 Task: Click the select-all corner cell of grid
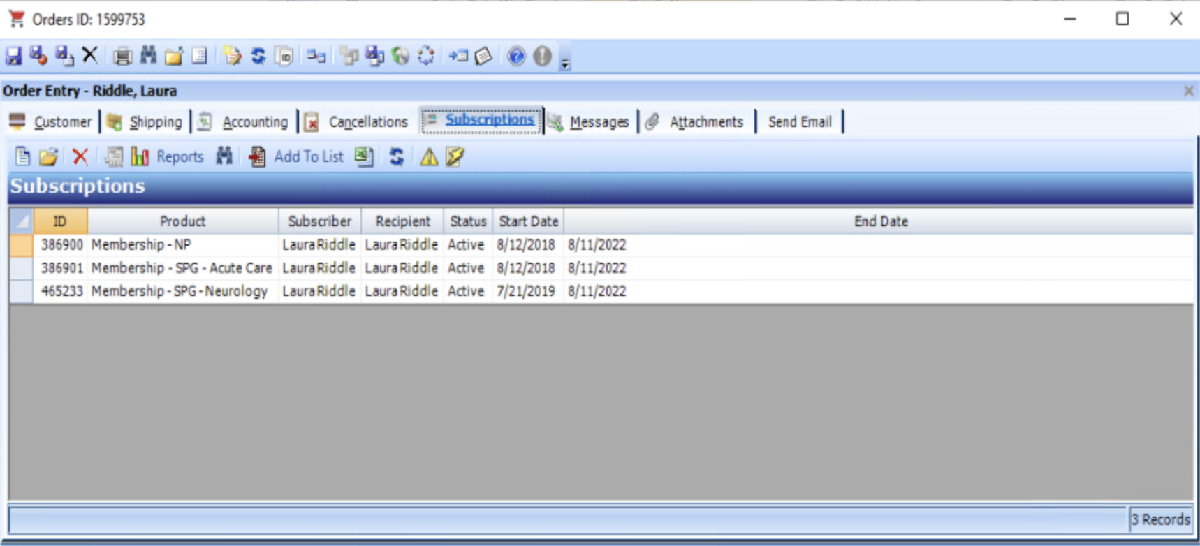click(x=21, y=221)
